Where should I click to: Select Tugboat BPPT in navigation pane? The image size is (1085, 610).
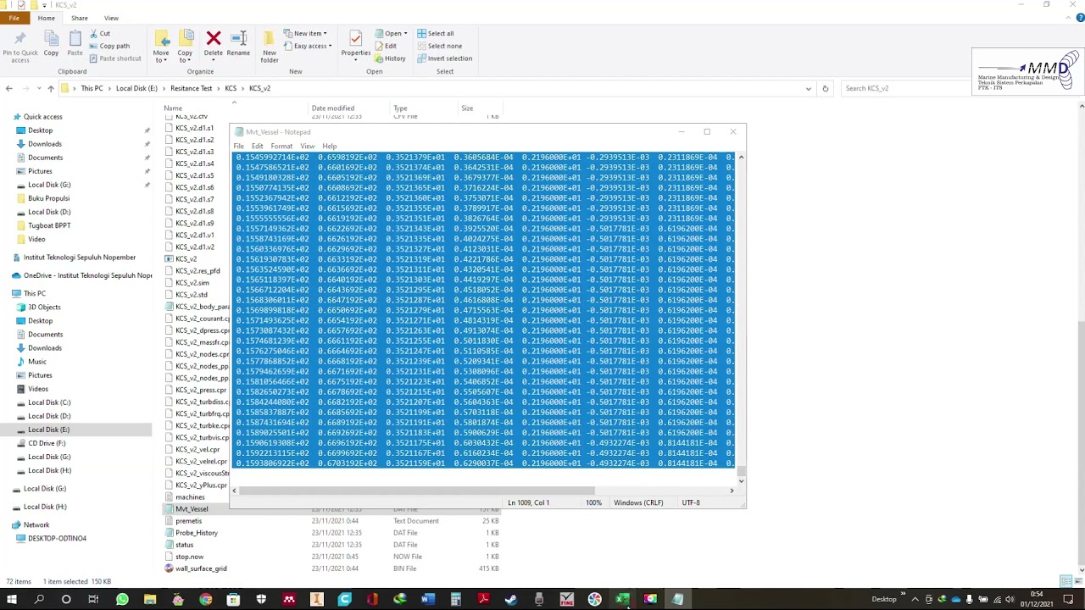pos(49,225)
